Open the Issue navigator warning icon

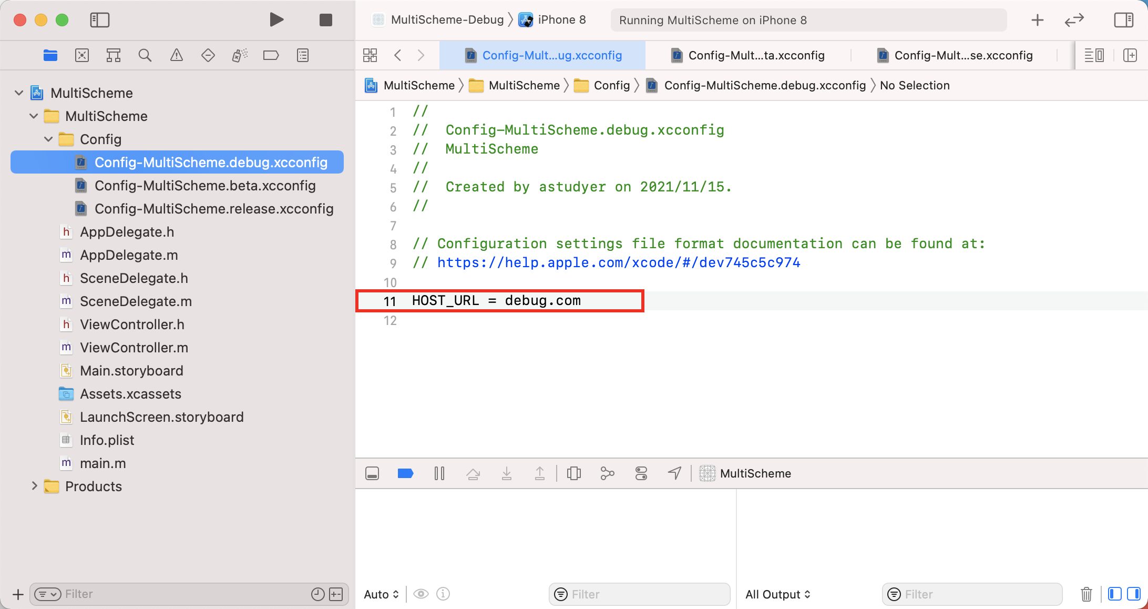coord(177,55)
